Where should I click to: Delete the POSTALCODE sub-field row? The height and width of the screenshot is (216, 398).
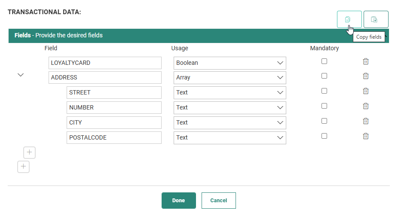[x=366, y=136]
